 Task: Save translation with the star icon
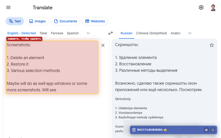212,45
